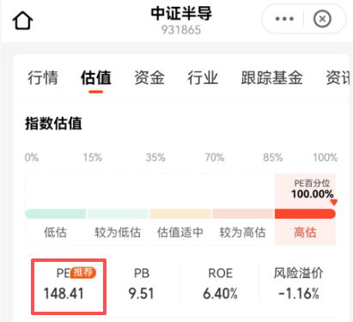Open the three-dot more menu

(x=284, y=19)
